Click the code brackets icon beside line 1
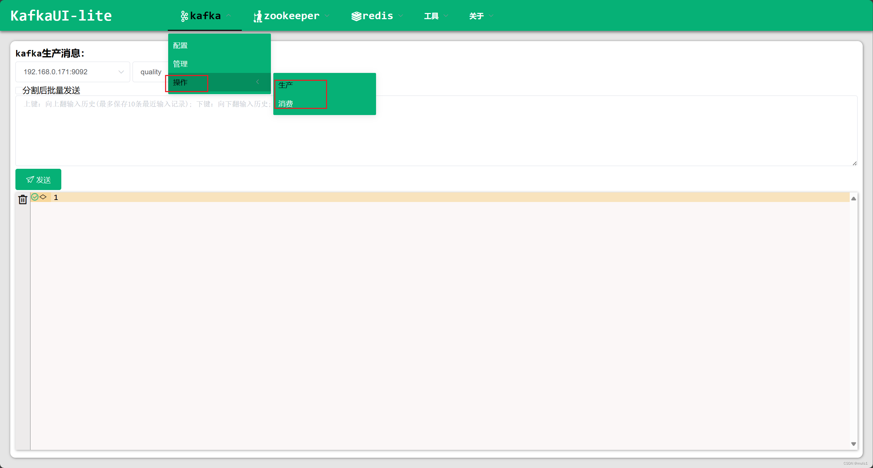873x468 pixels. click(x=43, y=197)
